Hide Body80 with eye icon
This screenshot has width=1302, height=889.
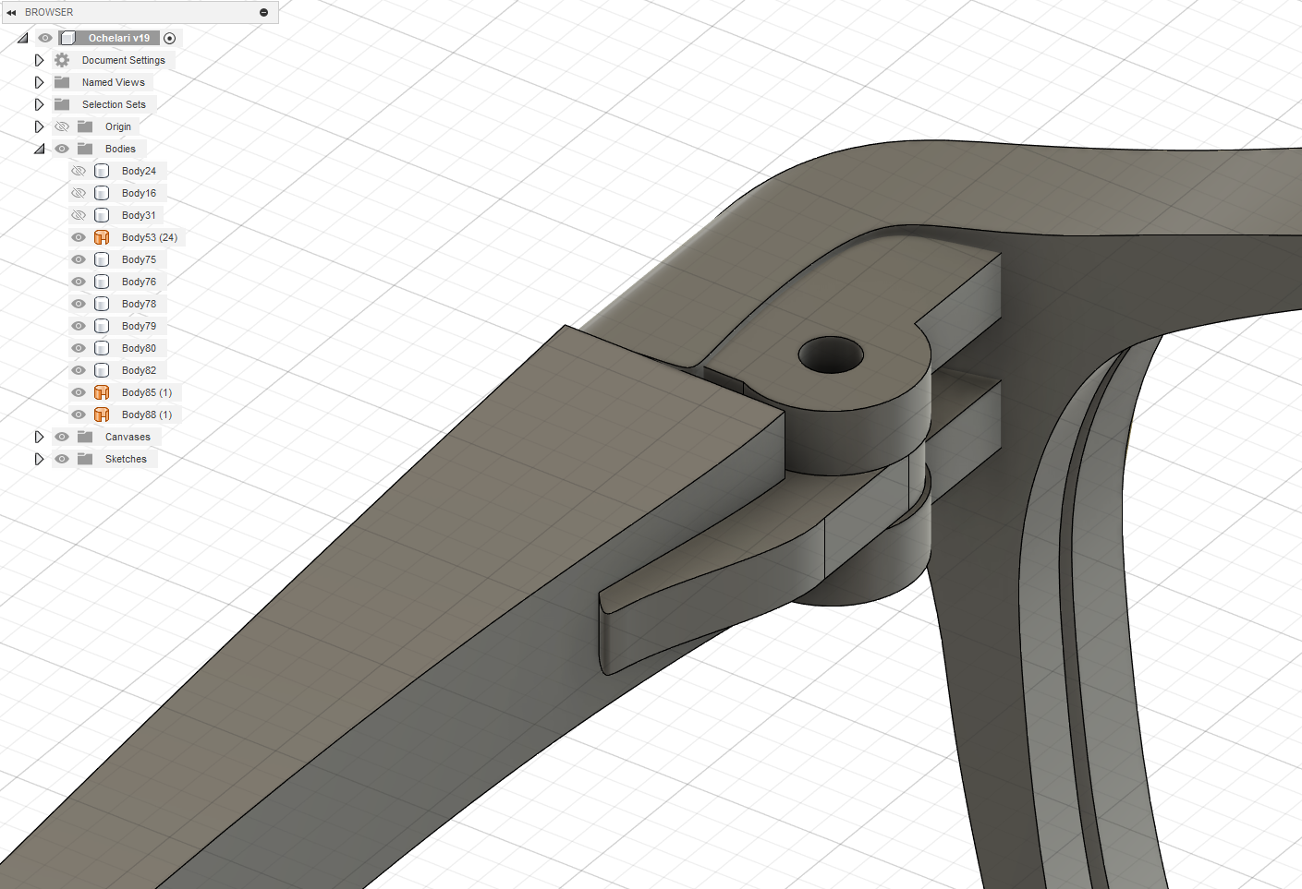(79, 348)
